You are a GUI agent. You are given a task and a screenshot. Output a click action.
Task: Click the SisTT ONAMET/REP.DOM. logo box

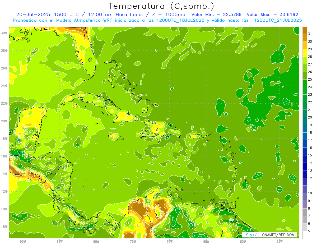click(269, 235)
